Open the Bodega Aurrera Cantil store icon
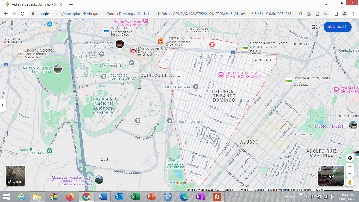359x202 pixels. tap(289, 81)
